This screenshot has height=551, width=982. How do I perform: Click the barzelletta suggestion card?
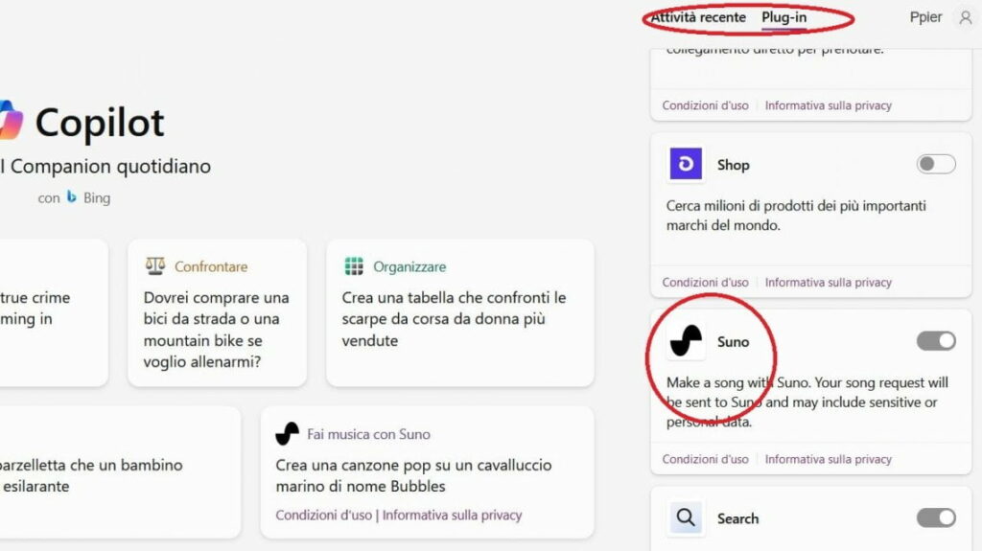click(x=120, y=472)
